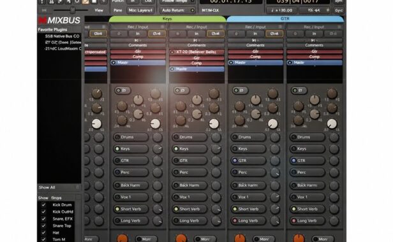This screenshot has width=393, height=242.
Task: Click white filter knob on first Keys strip
Action: pos(155,124)
